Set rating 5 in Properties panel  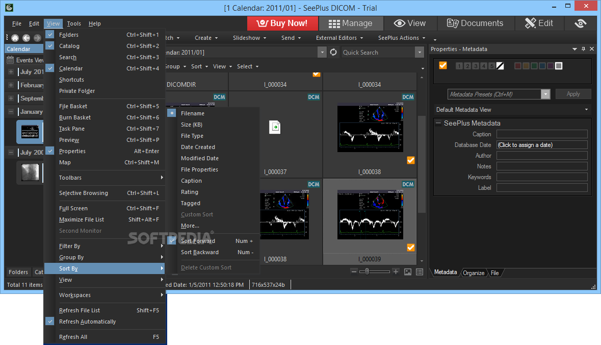492,66
